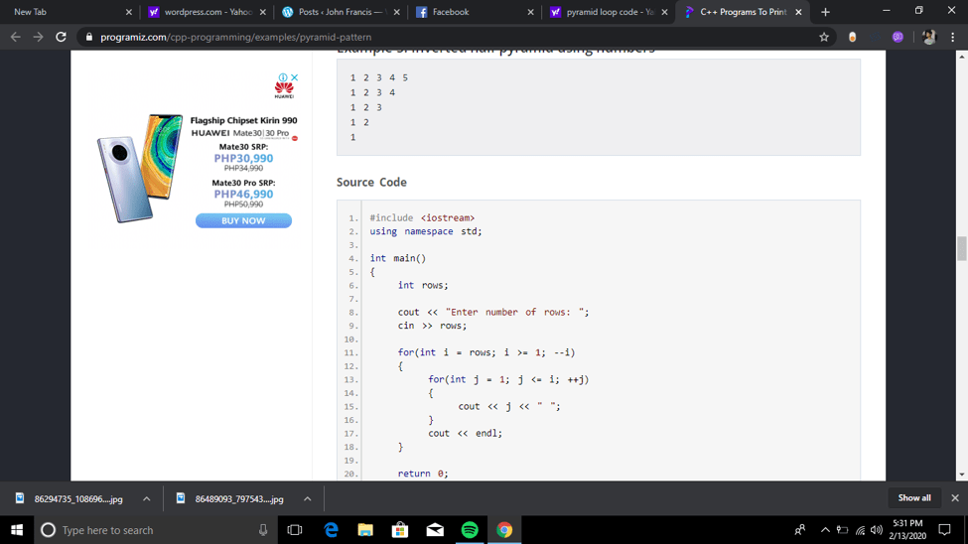Expand options for 86294735 download
This screenshot has width=968, height=544.
(x=146, y=499)
